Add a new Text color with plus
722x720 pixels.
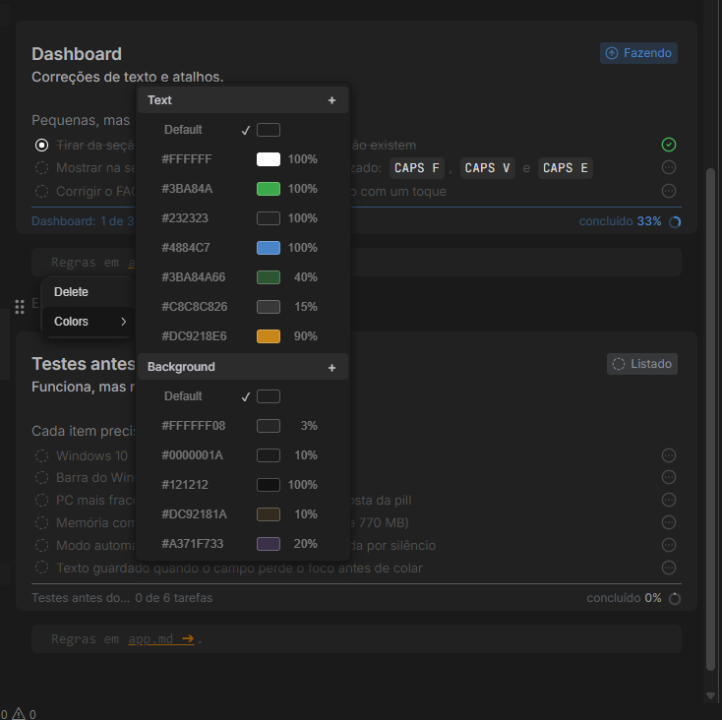click(331, 100)
